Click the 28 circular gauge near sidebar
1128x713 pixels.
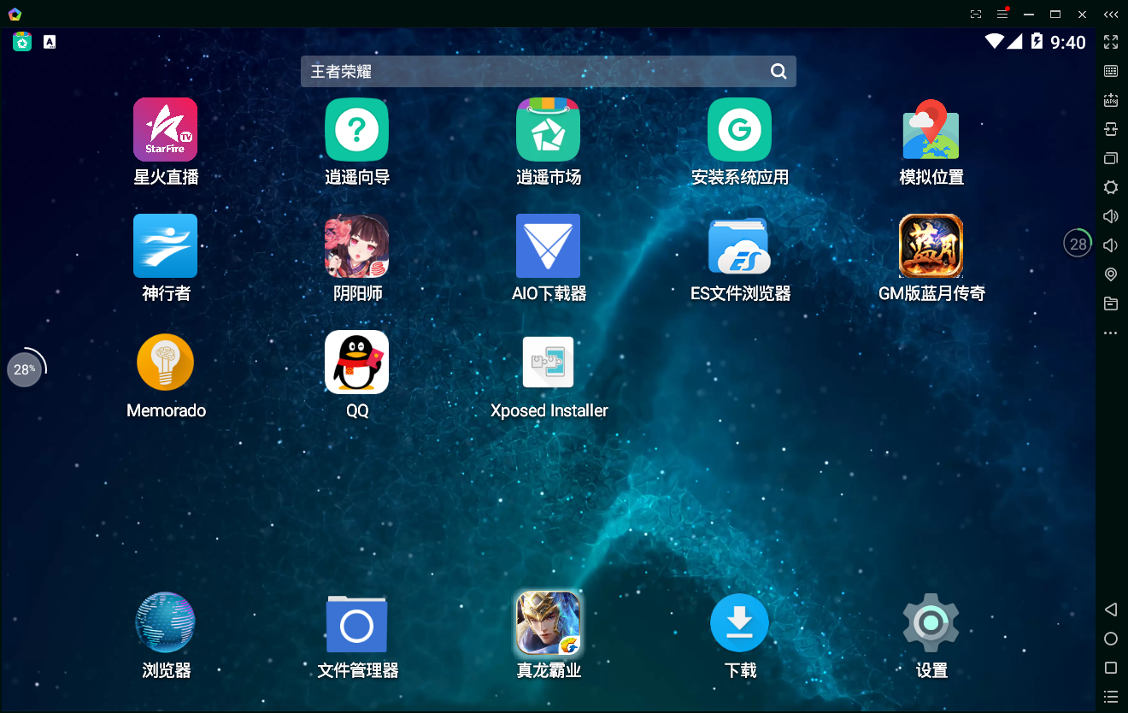1078,244
